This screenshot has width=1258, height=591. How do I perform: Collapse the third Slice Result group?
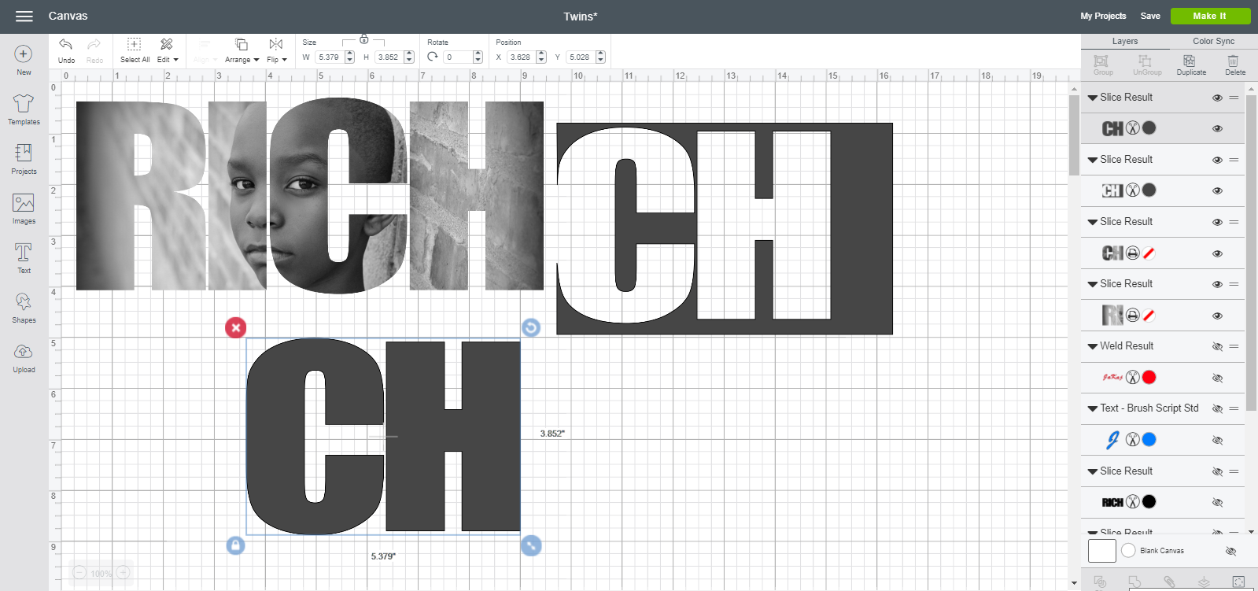(1092, 222)
